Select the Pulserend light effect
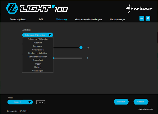 click(x=38, y=43)
